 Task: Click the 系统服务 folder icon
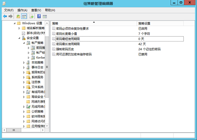[28, 77]
